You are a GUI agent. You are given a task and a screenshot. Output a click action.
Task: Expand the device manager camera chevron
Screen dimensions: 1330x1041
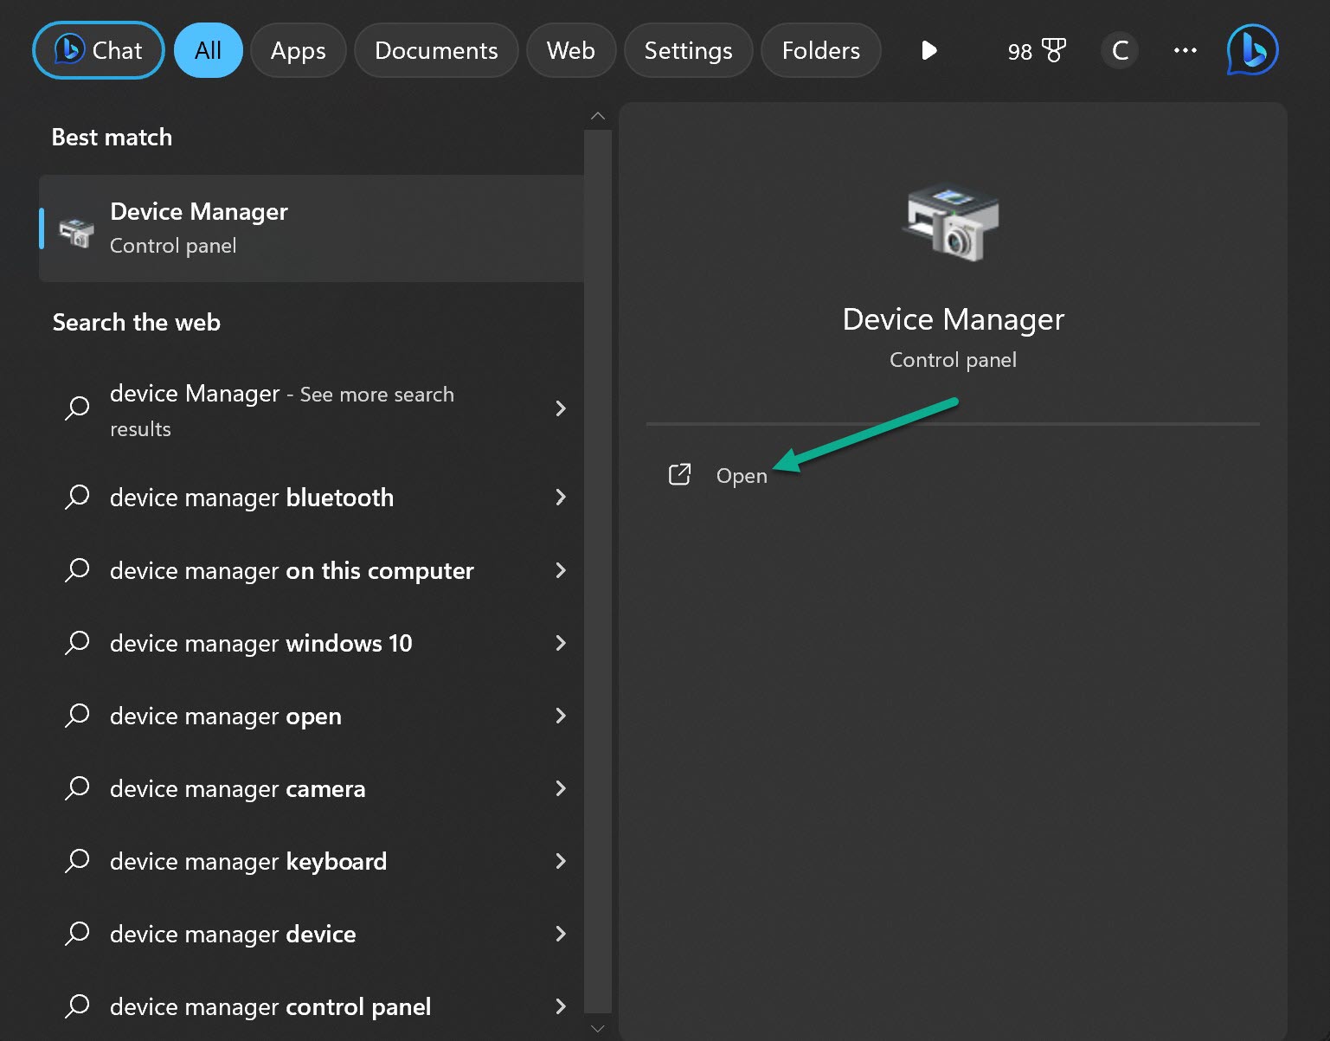tap(561, 788)
